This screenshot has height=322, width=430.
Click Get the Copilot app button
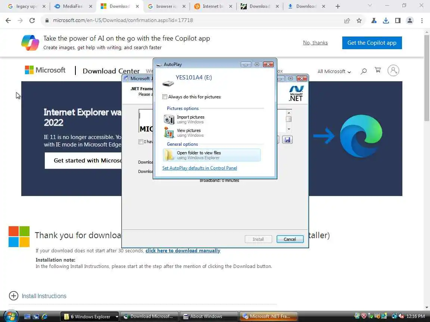click(x=372, y=43)
